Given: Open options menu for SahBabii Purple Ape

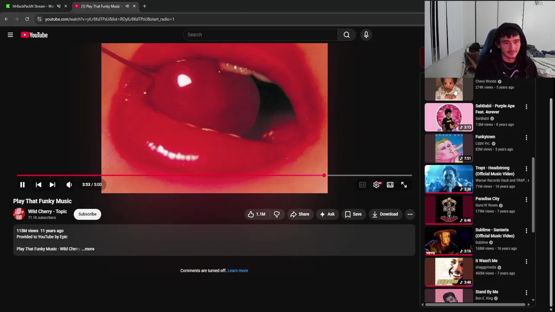Looking at the screenshot, I should (x=526, y=107).
